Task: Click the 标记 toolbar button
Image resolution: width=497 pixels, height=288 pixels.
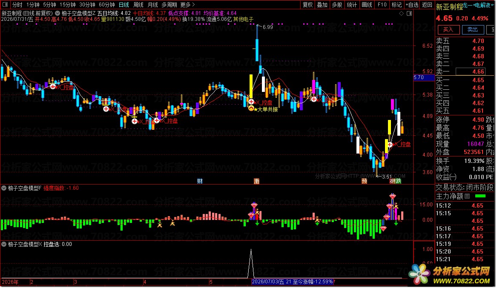Action: [396, 5]
